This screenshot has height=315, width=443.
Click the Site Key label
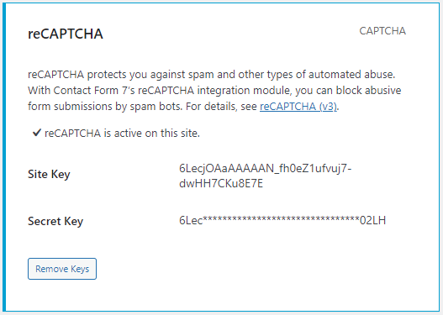(x=49, y=174)
